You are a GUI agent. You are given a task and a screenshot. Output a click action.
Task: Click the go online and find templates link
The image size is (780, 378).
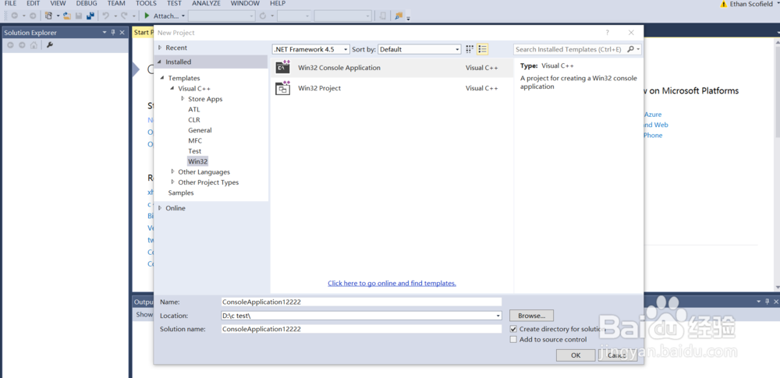click(x=392, y=283)
